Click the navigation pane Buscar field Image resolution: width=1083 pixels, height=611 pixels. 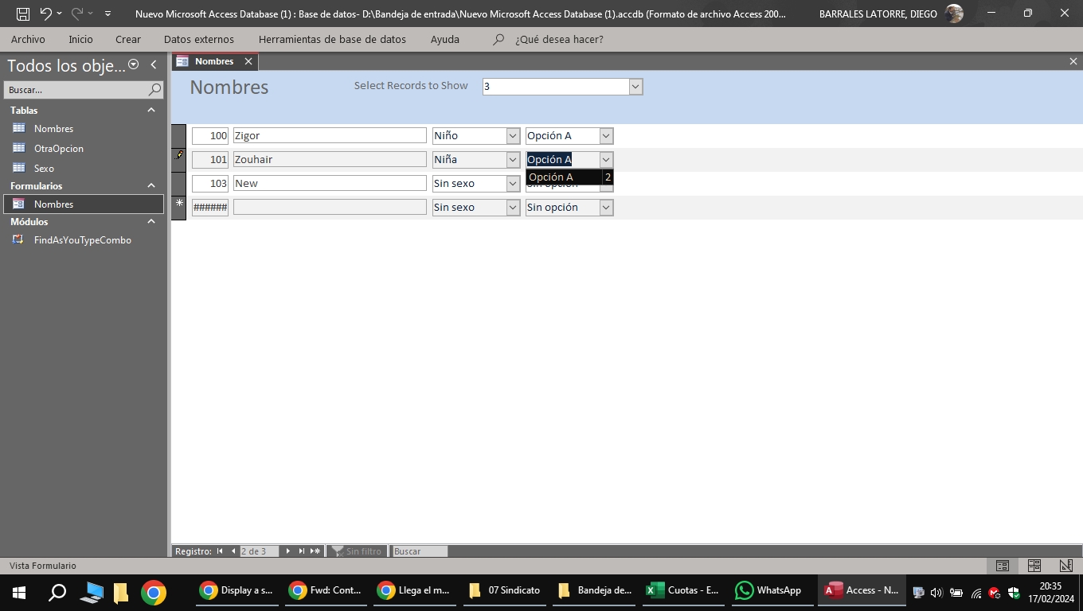(x=76, y=90)
